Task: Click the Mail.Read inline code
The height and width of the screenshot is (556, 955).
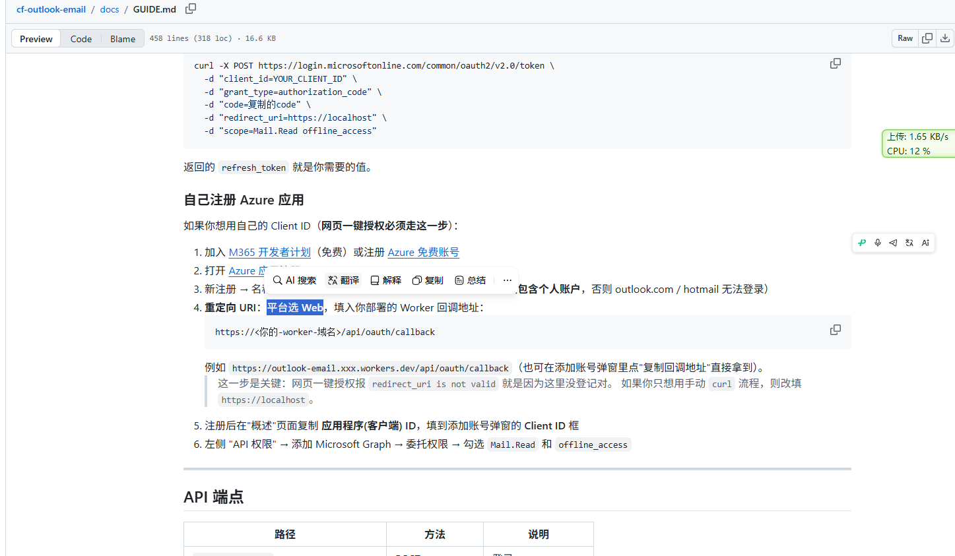Action: coord(513,445)
